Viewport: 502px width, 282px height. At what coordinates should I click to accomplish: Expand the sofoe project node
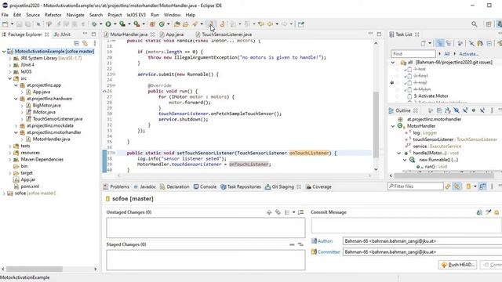tap(4, 193)
